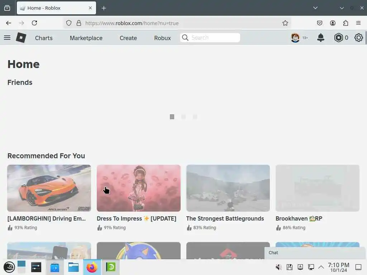Expand the list all tabs dropdown
This screenshot has height=275, width=367.
click(315, 8)
